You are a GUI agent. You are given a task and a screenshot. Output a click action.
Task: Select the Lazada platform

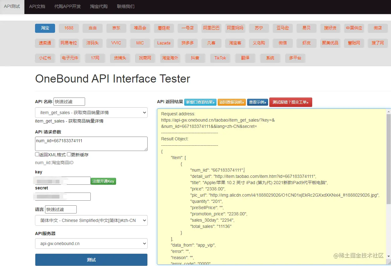click(164, 43)
